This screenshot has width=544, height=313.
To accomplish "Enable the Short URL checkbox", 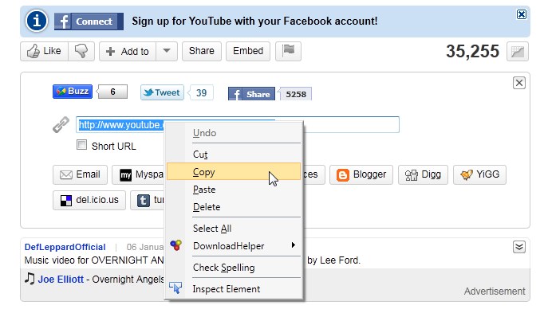I will click(x=81, y=145).
